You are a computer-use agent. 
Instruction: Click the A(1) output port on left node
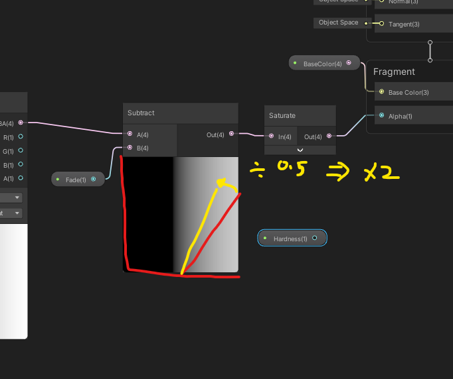21,178
